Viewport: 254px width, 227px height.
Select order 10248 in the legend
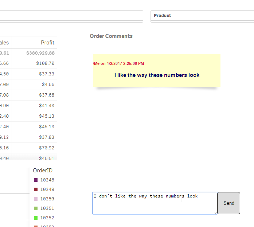tap(47, 180)
